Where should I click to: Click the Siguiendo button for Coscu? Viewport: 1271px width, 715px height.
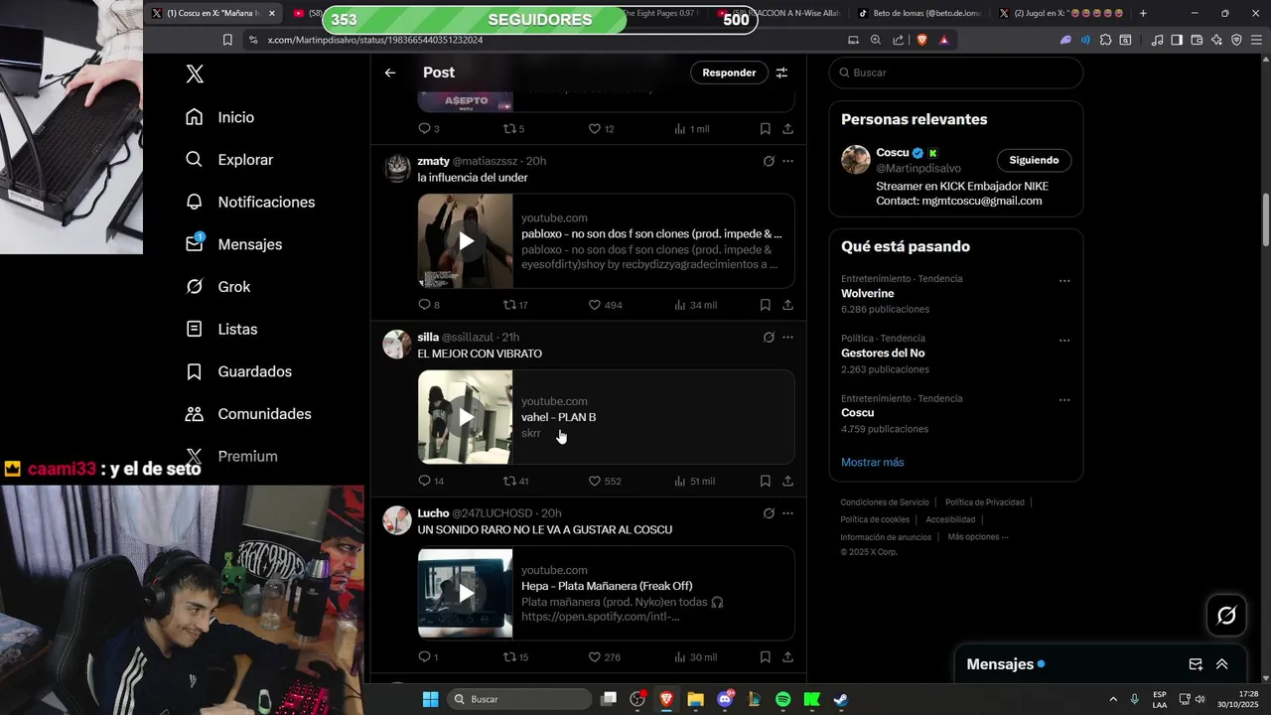[1034, 160]
